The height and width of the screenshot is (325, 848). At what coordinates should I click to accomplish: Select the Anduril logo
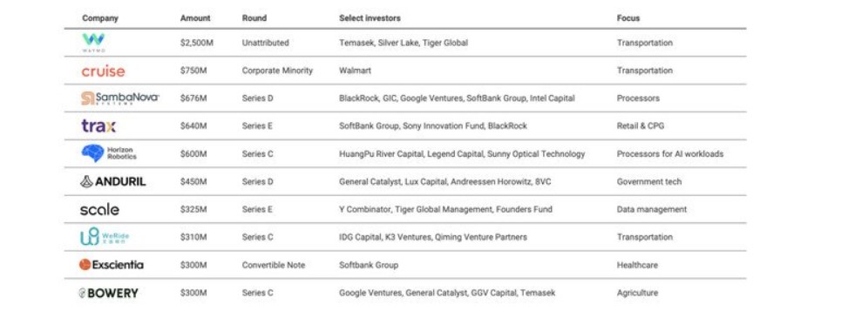pos(113,182)
